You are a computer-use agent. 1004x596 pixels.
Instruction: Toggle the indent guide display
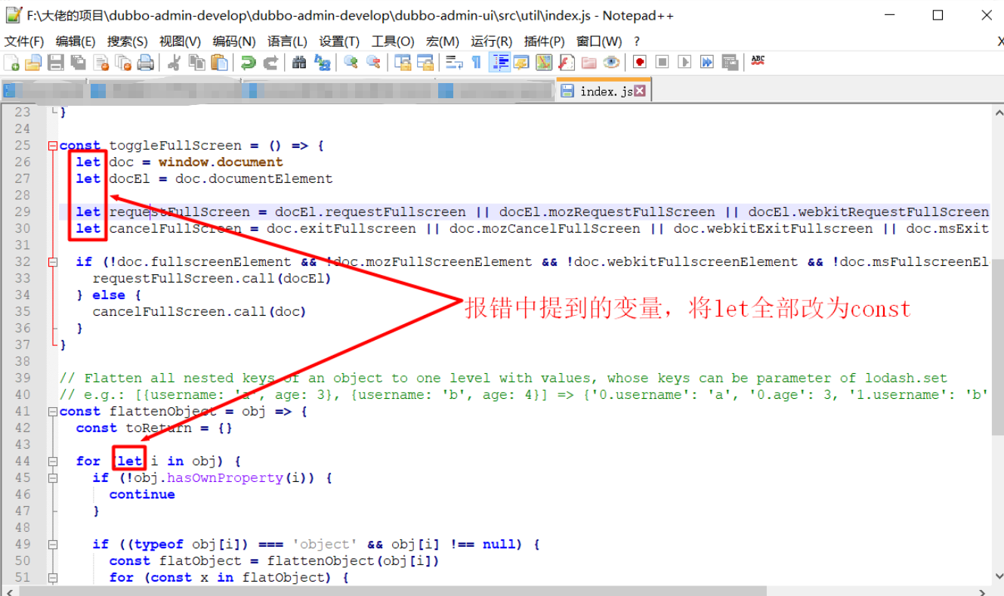tap(499, 62)
